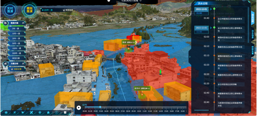Screen dimensions: 257x116
Task: Select the 02:30 高寨 event entry
Action: point(231,75)
